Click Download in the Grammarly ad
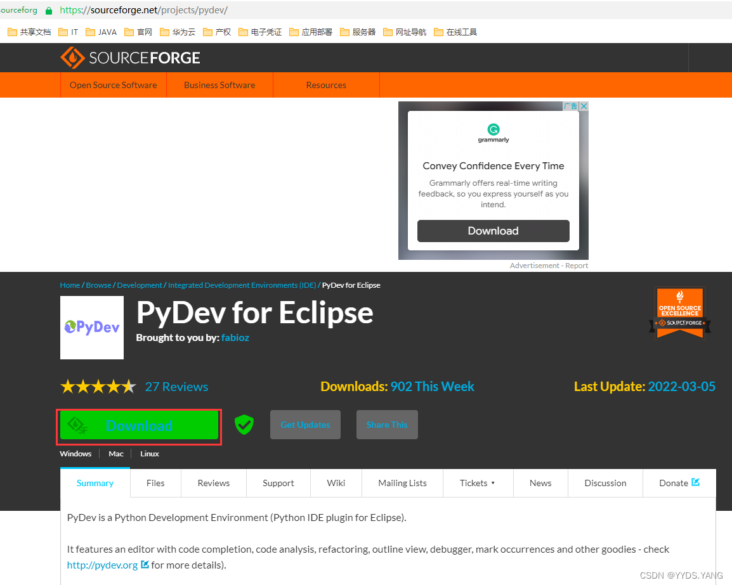This screenshot has height=585, width=732. coord(493,231)
